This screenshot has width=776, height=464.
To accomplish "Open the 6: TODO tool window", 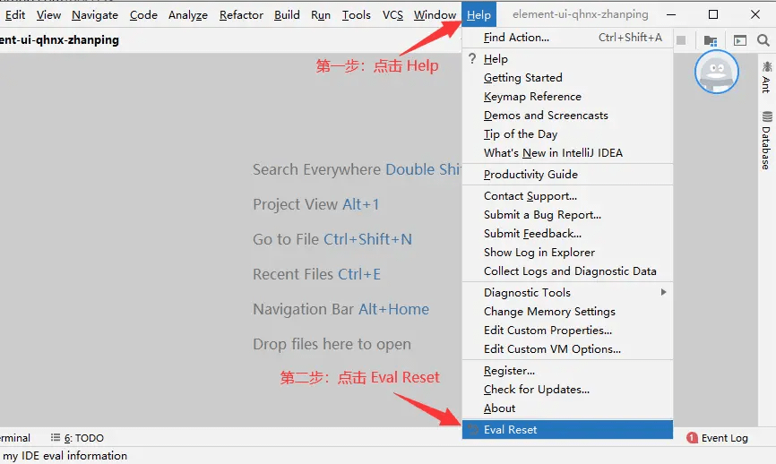I will tap(77, 438).
